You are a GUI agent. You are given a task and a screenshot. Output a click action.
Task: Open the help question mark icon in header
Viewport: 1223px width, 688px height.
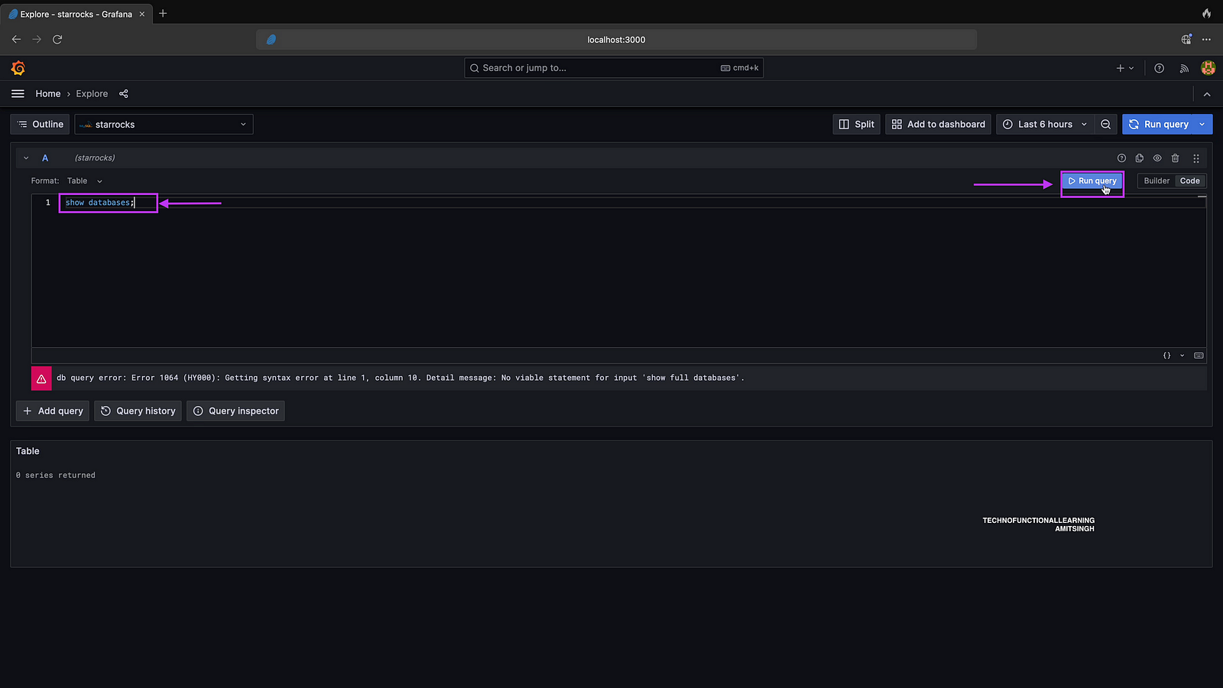[x=1159, y=68]
